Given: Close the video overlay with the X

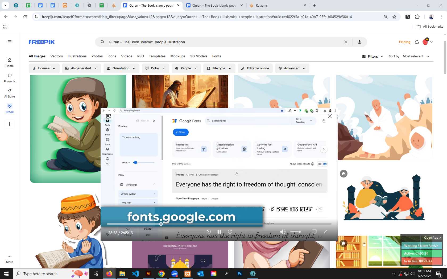Looking at the screenshot, I should click(330, 116).
